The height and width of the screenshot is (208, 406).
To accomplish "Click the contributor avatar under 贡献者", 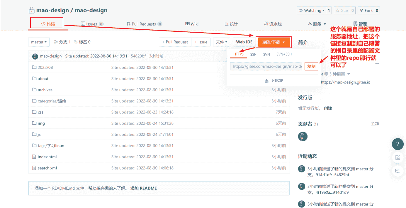I will coord(303,136).
